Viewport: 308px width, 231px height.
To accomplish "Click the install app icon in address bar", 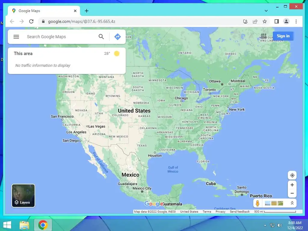I will [x=245, y=21].
